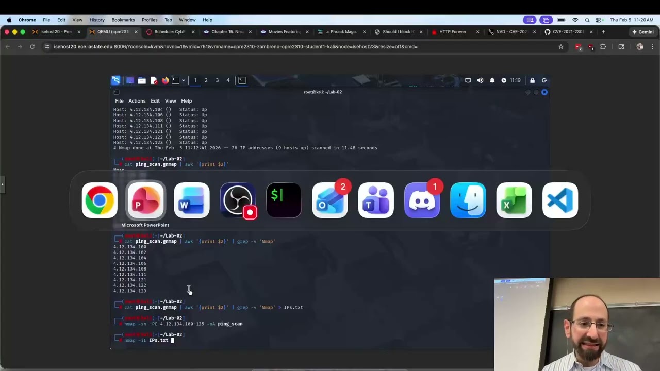Click the macOS battery status icon

[x=562, y=20]
